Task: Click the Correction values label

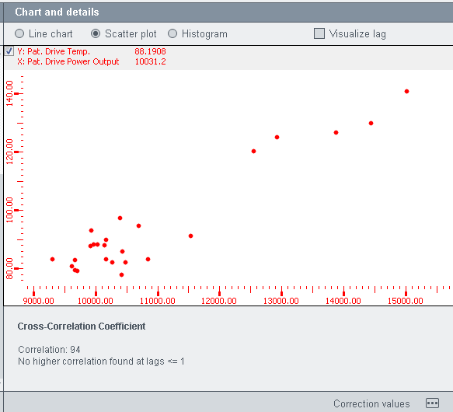Action: tap(371, 403)
